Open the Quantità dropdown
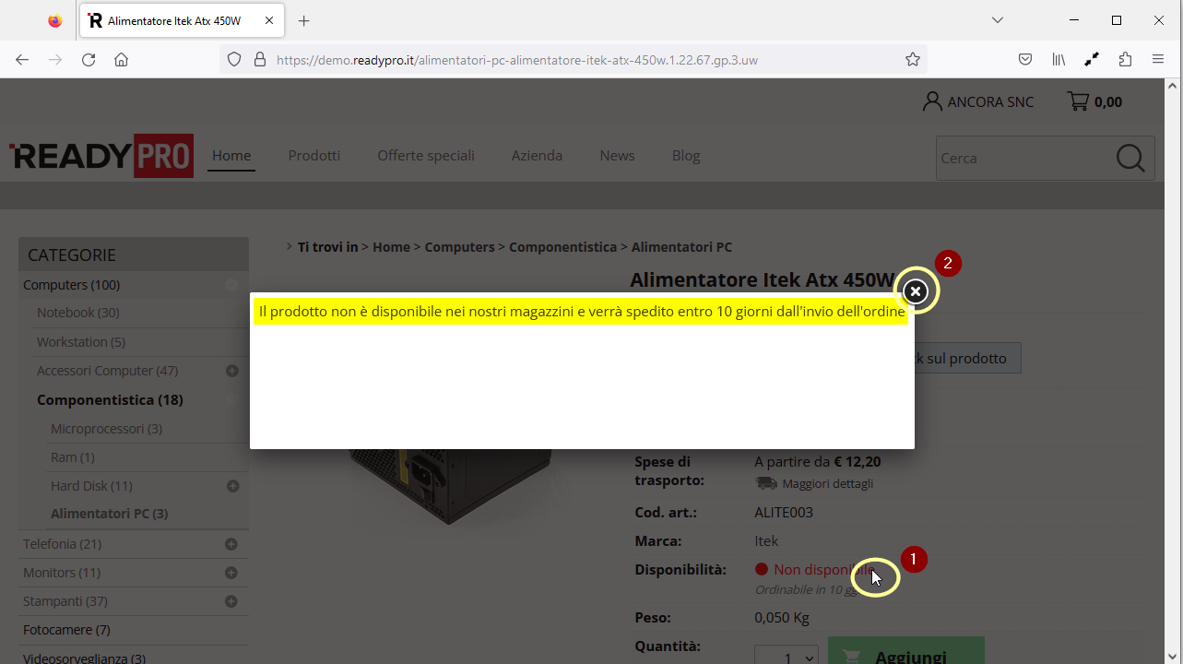This screenshot has width=1183, height=664. (x=787, y=654)
